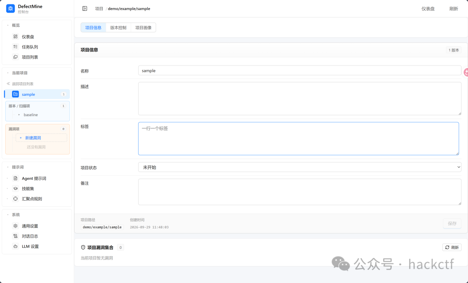Click 刷新 button in 项目漏洞集合 panel
Image resolution: width=468 pixels, height=283 pixels.
click(x=452, y=247)
